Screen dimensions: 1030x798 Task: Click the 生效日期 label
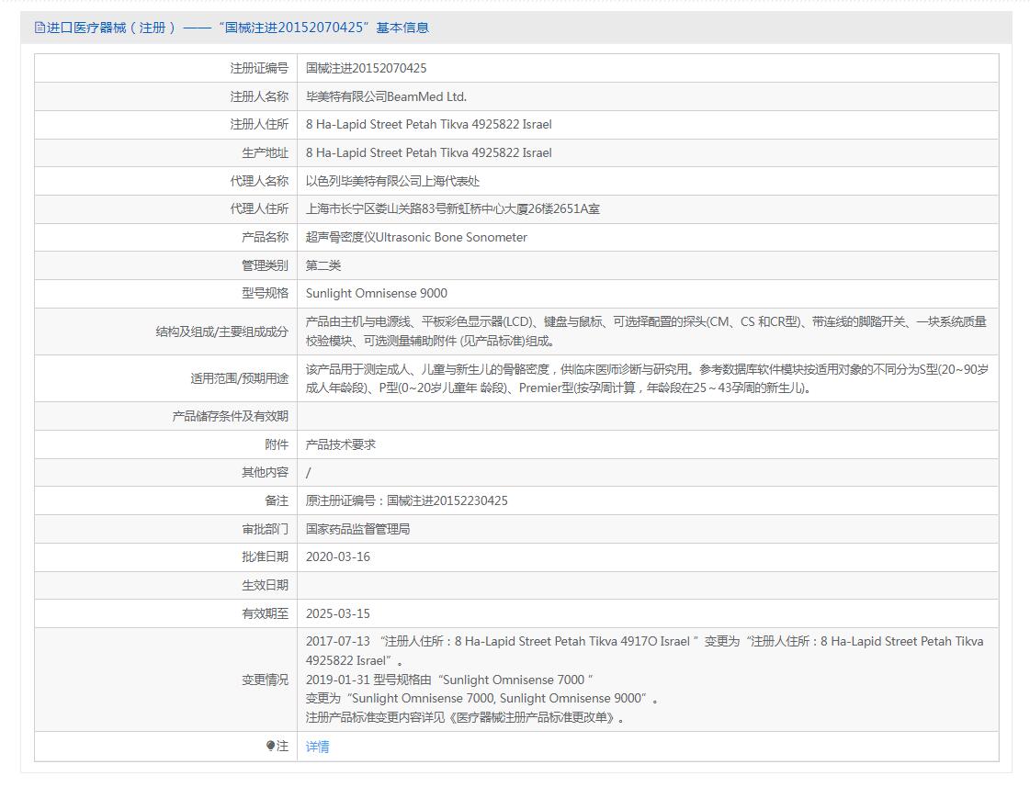(265, 585)
